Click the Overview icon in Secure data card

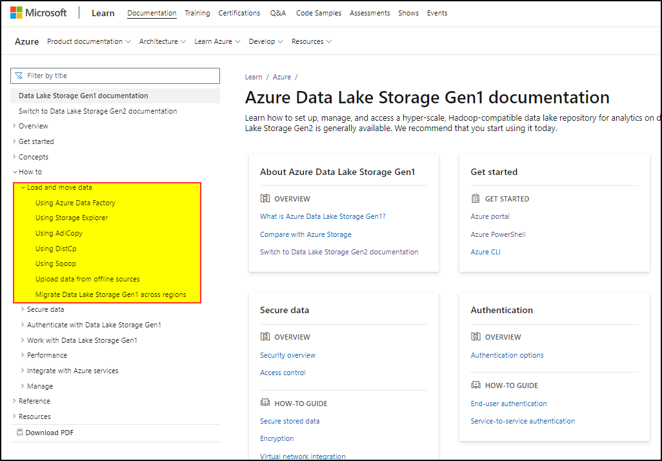265,337
